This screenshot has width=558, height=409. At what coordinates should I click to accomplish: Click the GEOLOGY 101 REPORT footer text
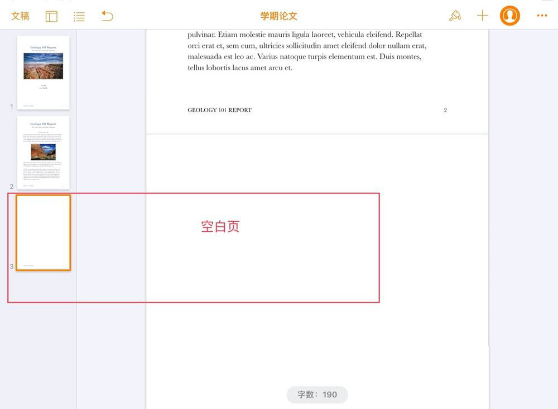tap(219, 110)
